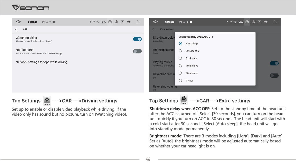The height and width of the screenshot is (163, 296).
Task: Tap the Bluetooth status icon in the right screen
Action: pos(228,22)
